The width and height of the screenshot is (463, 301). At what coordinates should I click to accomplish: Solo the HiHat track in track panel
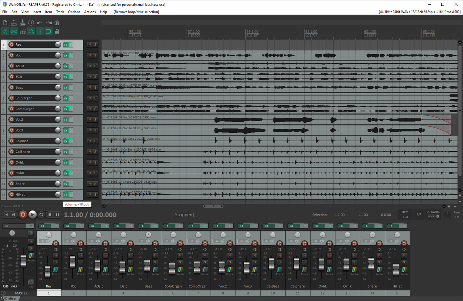(x=95, y=194)
